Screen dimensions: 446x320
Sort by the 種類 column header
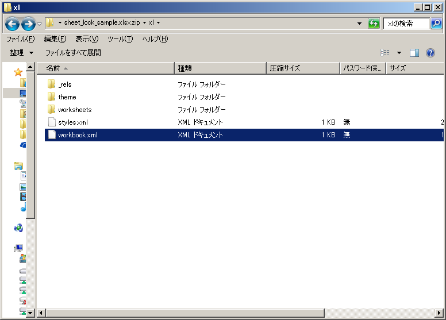coord(221,68)
